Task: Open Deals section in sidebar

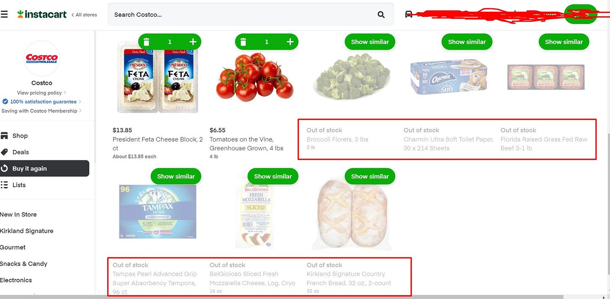Action: (21, 152)
